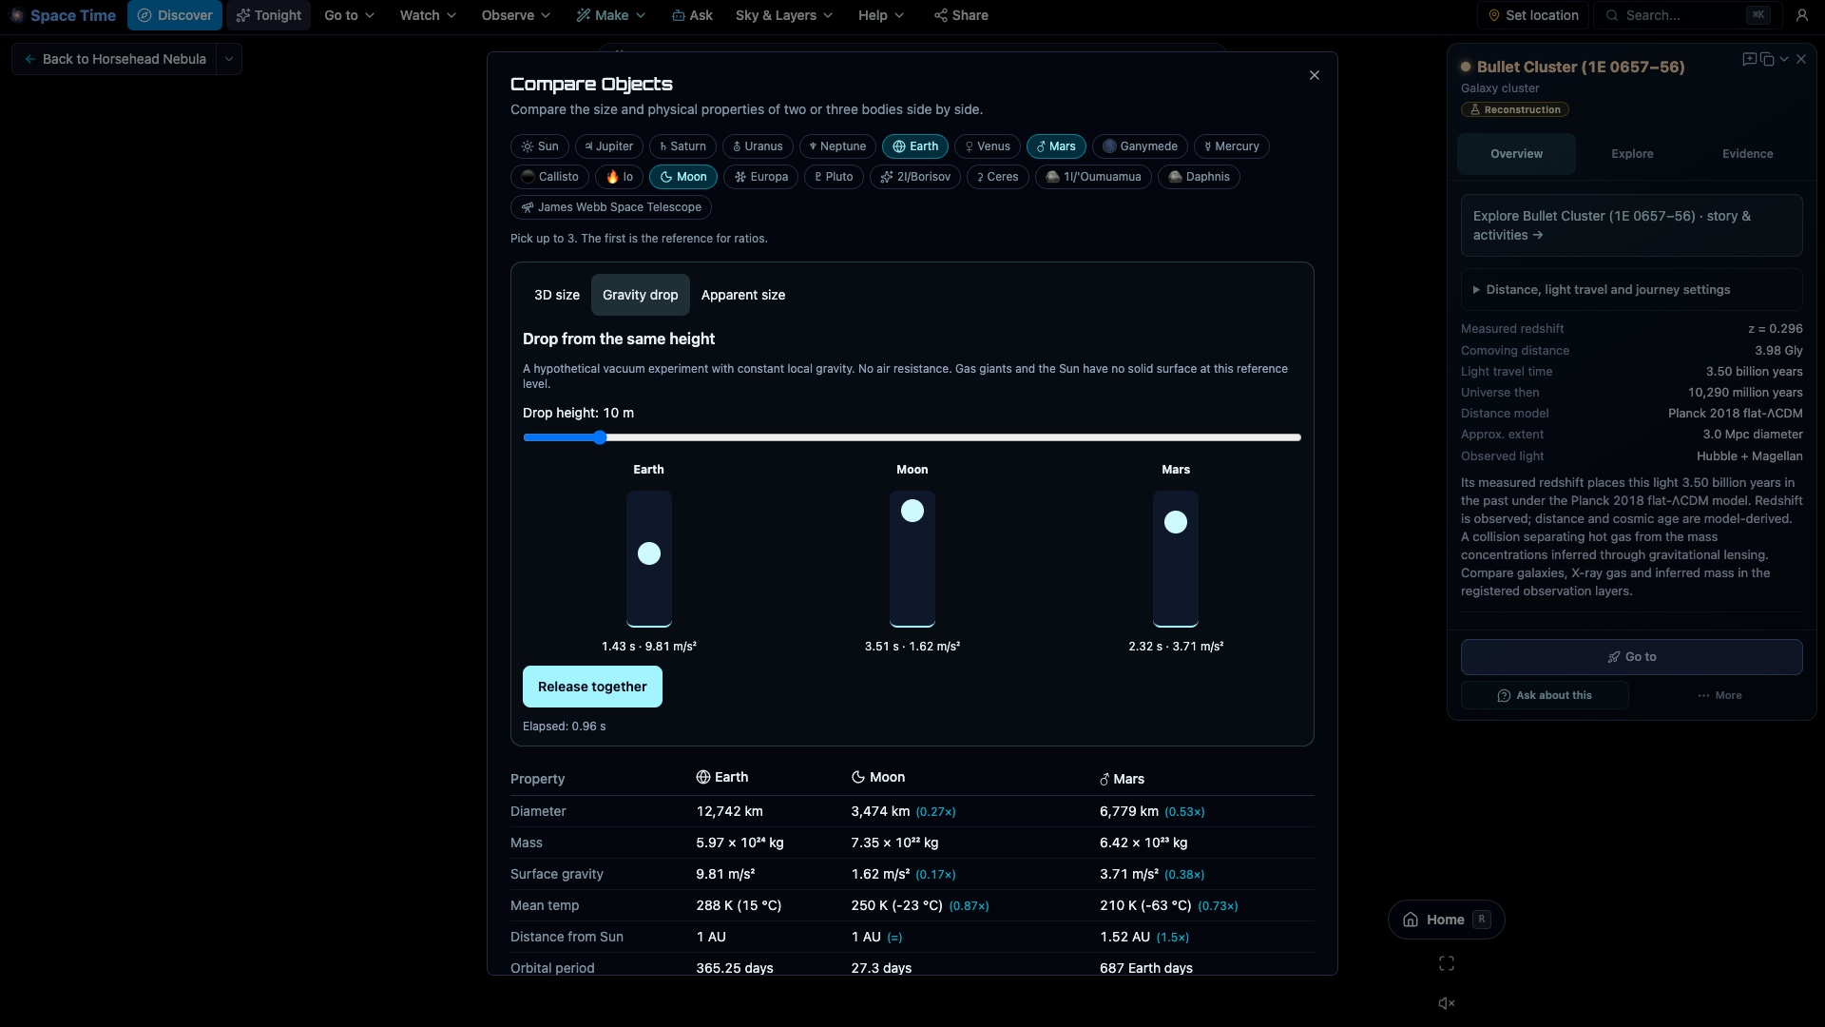Image resolution: width=1825 pixels, height=1027 pixels.
Task: Toggle the Venus chip
Action: [988, 146]
